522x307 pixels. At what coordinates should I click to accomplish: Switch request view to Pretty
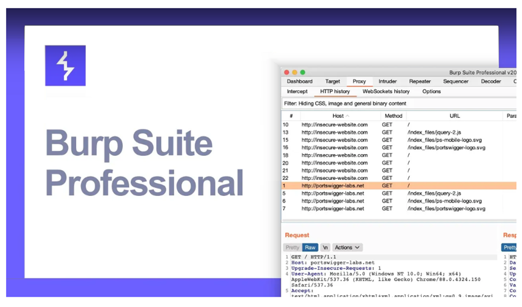tap(292, 247)
